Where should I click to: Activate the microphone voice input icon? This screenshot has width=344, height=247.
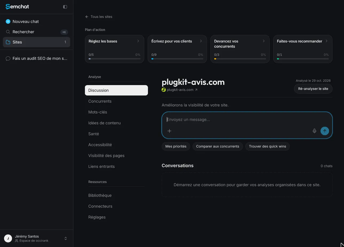click(x=314, y=131)
